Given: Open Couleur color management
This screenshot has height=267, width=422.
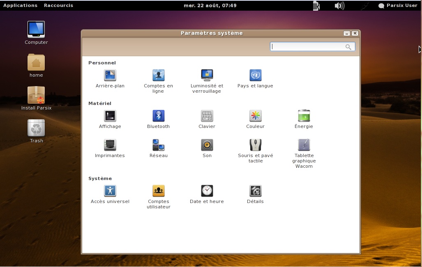Looking at the screenshot, I should tap(255, 119).
